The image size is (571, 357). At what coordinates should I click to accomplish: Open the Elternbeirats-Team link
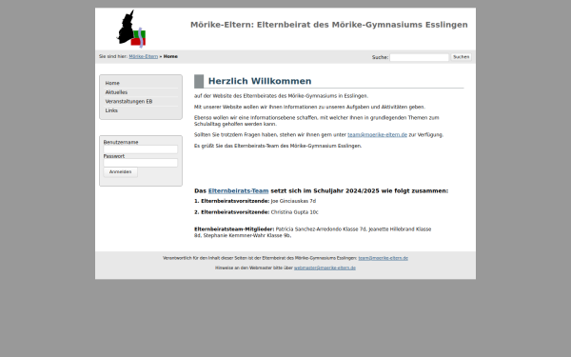point(238,191)
